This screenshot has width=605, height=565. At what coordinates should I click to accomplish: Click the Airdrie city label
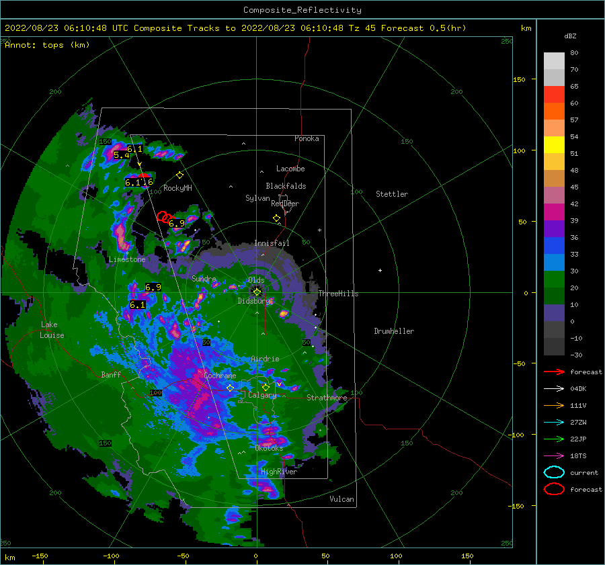click(x=265, y=359)
